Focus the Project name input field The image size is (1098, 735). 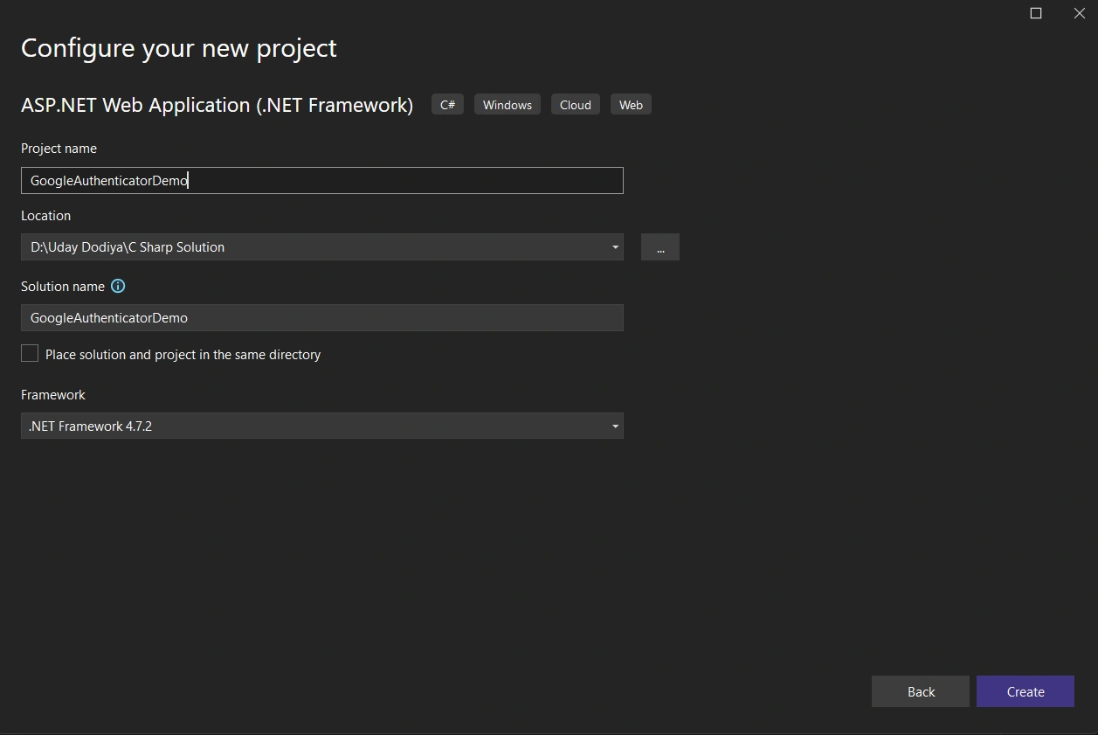[x=322, y=180]
